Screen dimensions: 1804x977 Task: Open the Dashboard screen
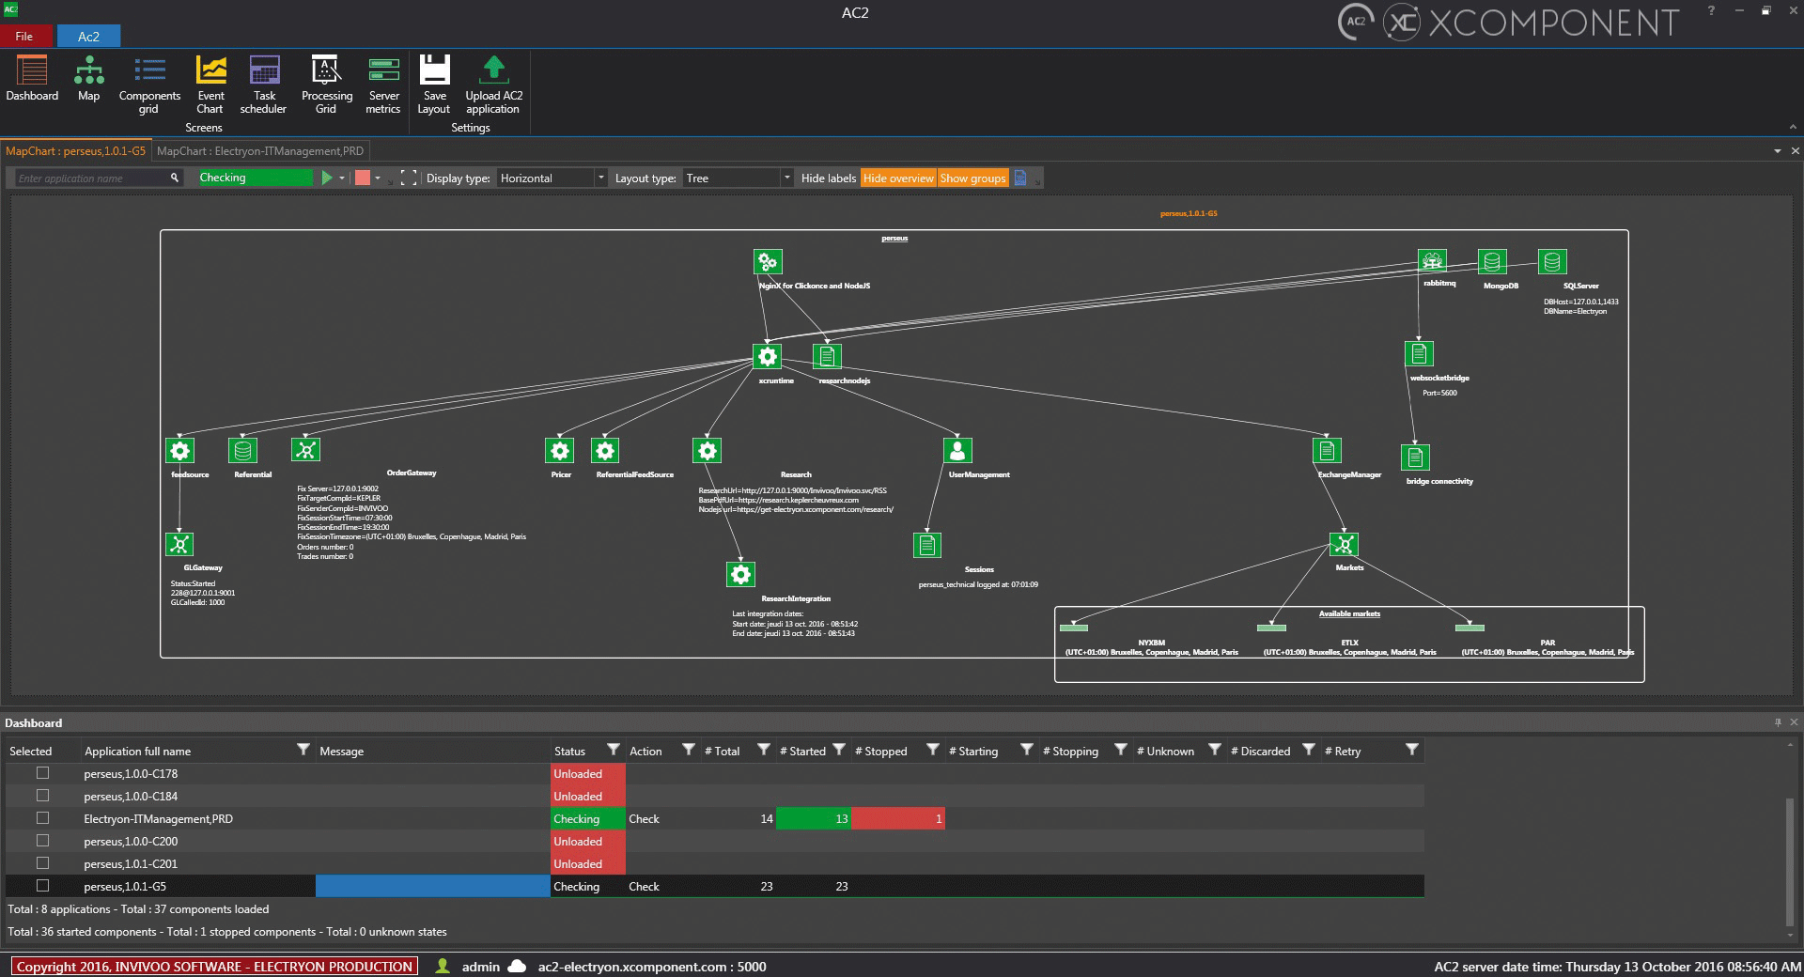(x=32, y=78)
